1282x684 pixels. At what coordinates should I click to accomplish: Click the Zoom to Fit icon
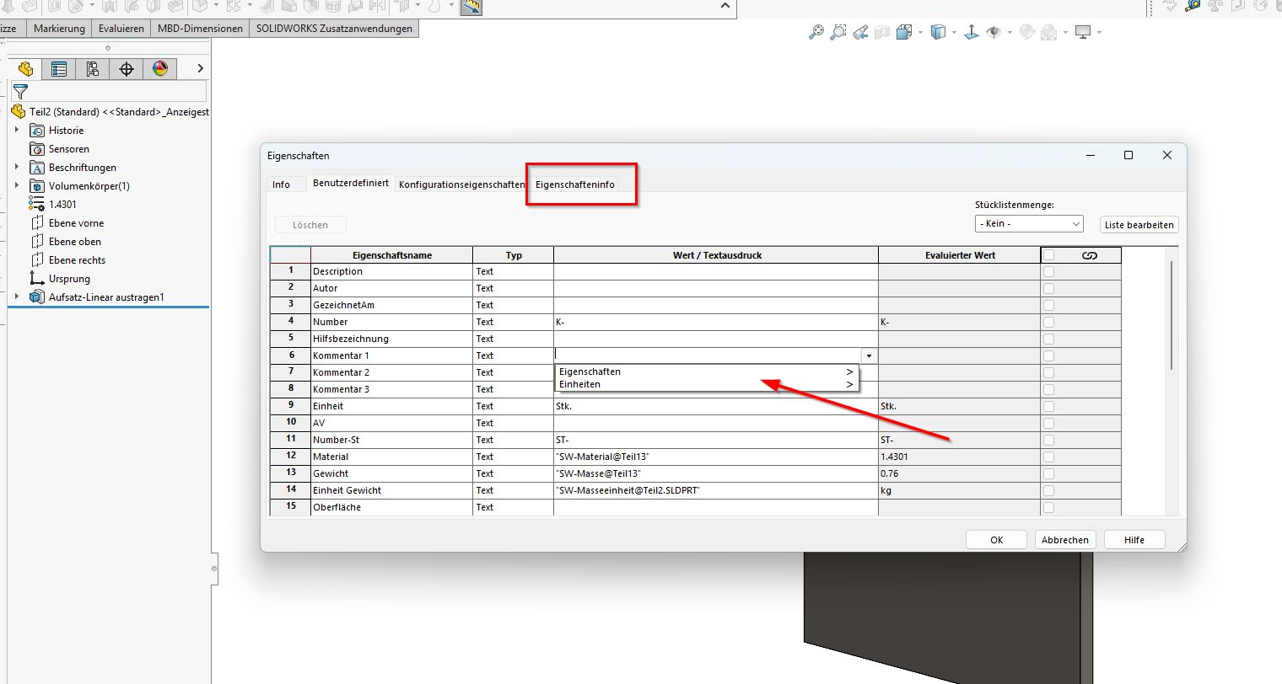[x=816, y=33]
